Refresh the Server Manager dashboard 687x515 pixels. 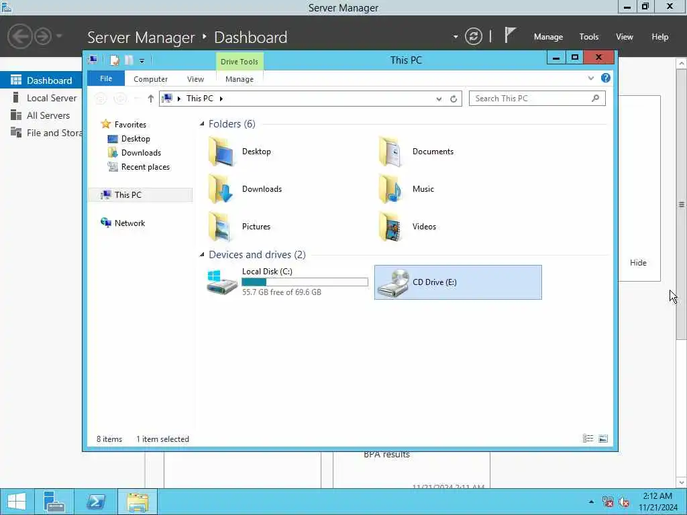pos(473,36)
